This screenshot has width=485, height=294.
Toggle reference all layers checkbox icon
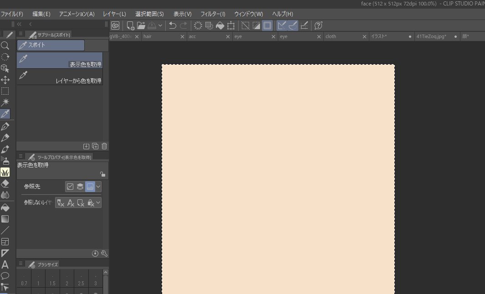coord(70,187)
